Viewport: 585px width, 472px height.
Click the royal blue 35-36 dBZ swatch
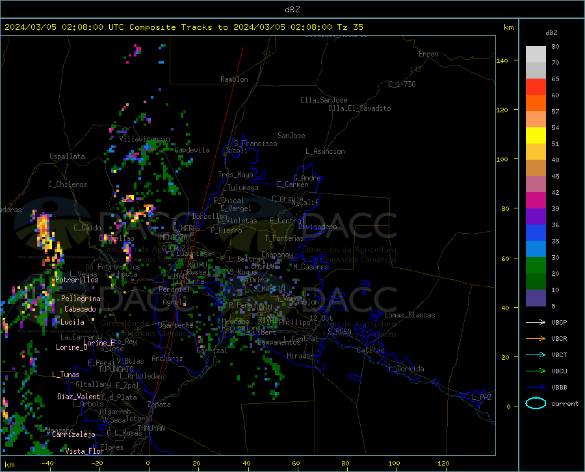coord(536,233)
